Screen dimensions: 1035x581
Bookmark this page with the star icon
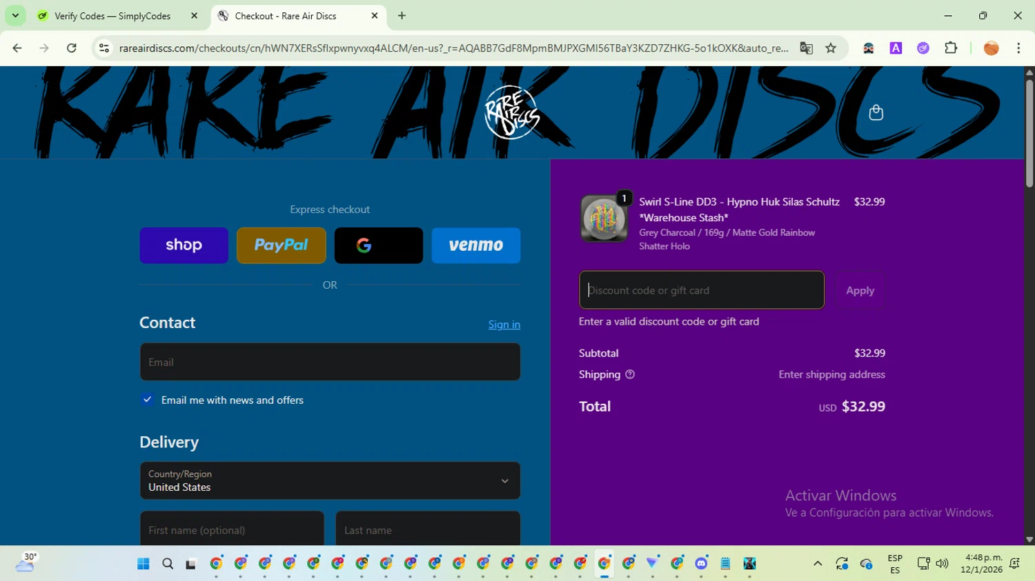pyautogui.click(x=831, y=48)
